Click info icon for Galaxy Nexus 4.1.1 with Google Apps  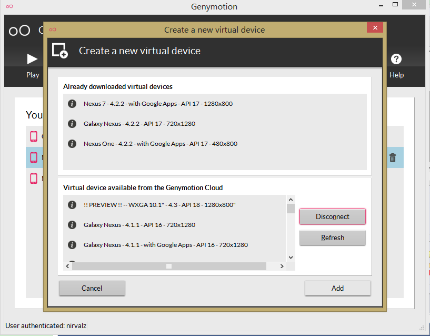pos(72,245)
